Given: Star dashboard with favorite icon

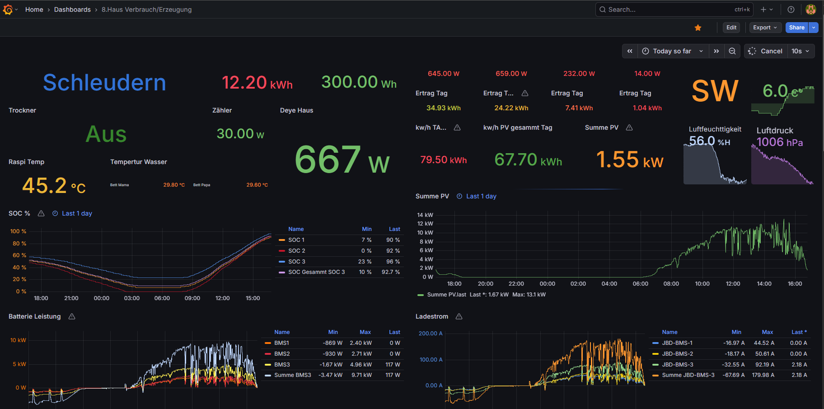Looking at the screenshot, I should [x=698, y=28].
